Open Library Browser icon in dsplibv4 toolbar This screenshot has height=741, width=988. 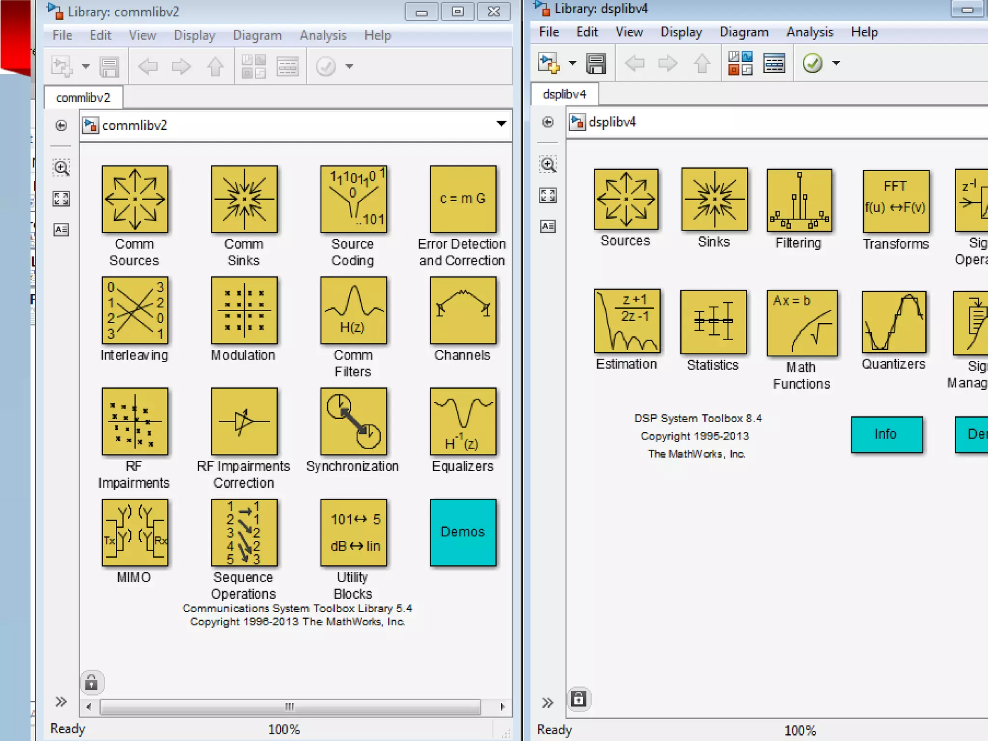740,63
